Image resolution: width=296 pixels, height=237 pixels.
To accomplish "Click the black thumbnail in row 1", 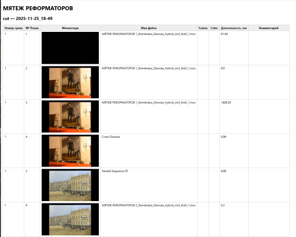I will click(x=70, y=48).
